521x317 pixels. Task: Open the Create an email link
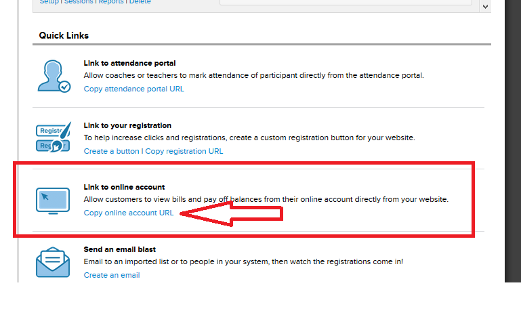[x=112, y=275]
